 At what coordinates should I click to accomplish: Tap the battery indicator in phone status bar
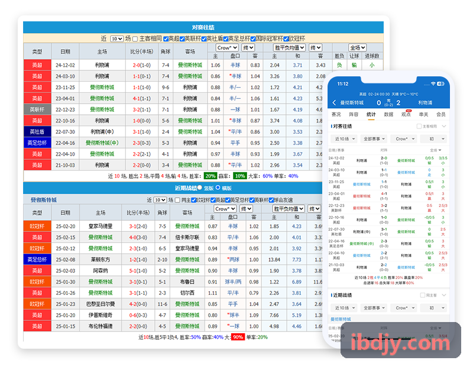pos(440,83)
